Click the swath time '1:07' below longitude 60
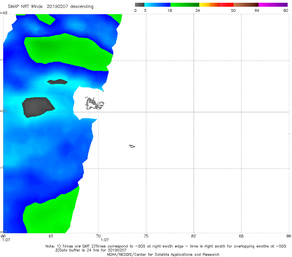This screenshot has width=292, height=257. coord(6,240)
